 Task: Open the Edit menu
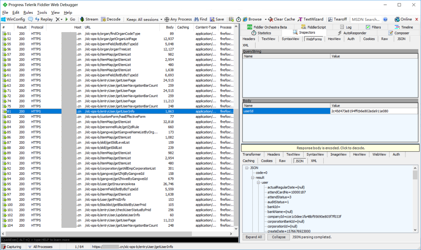[x=16, y=13]
